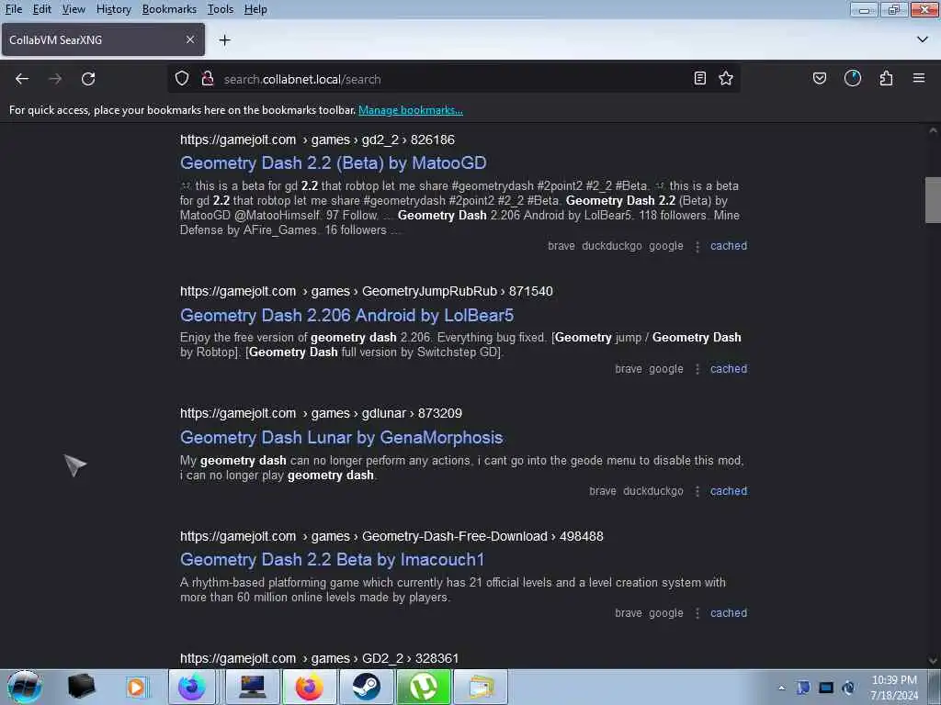
Task: Close the CollabVM SearXNG tab
Action: pyautogui.click(x=190, y=39)
